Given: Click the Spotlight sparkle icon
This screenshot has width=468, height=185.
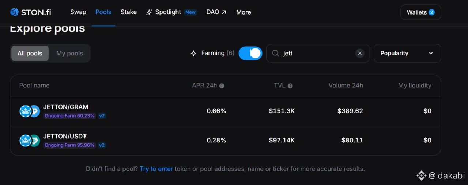Looking at the screenshot, I should pyautogui.click(x=149, y=12).
